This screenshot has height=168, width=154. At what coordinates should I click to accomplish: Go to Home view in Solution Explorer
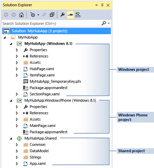(x=21, y=15)
